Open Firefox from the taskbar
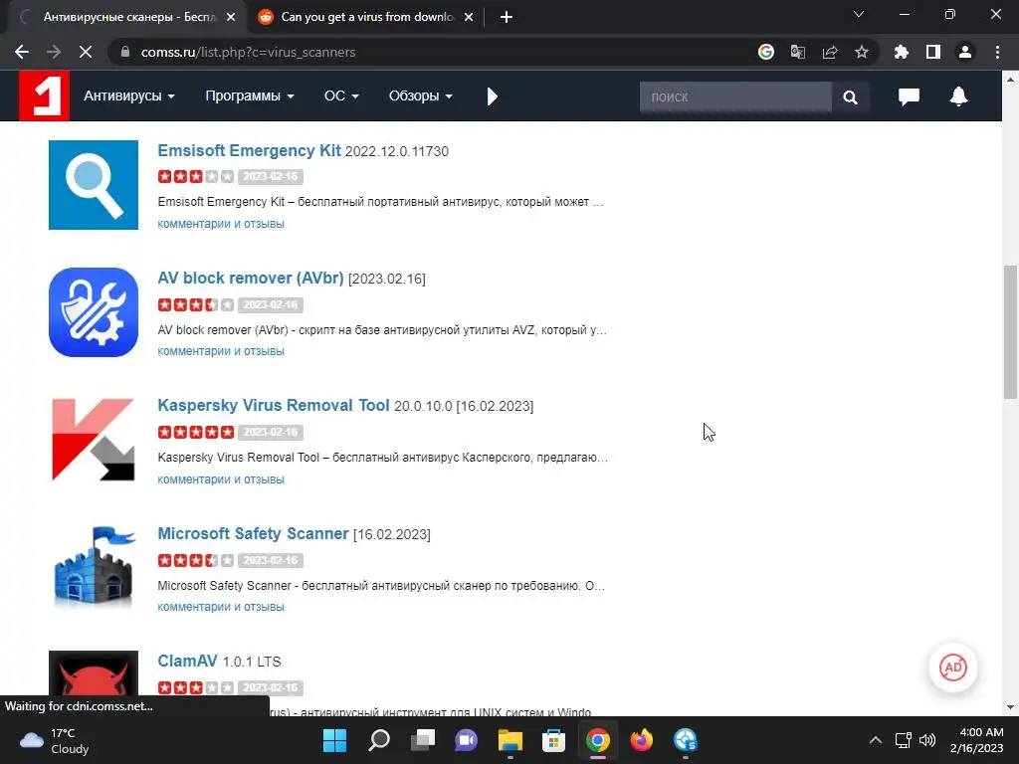This screenshot has width=1019, height=764. [x=642, y=740]
